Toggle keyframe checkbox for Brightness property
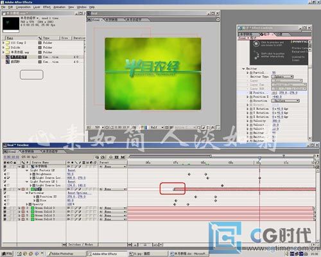Screen dimensions: 321x257 point(8,174)
